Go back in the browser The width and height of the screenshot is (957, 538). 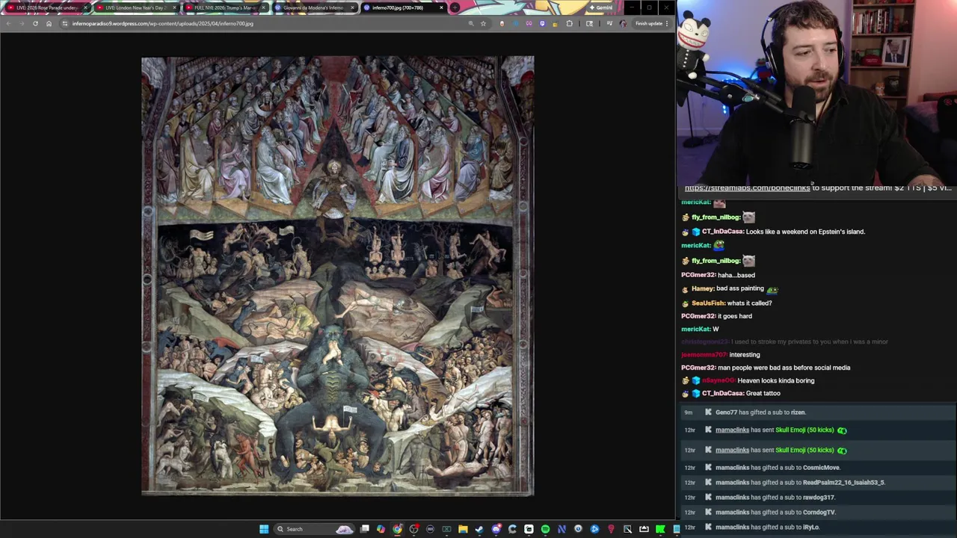(8, 23)
